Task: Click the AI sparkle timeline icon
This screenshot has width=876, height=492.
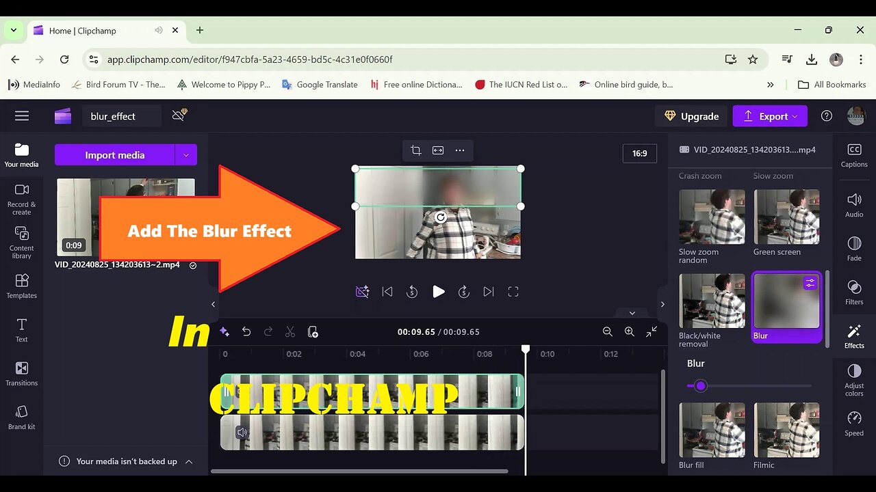Action: point(224,331)
